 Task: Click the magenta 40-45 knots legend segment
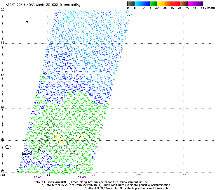click(191, 4)
